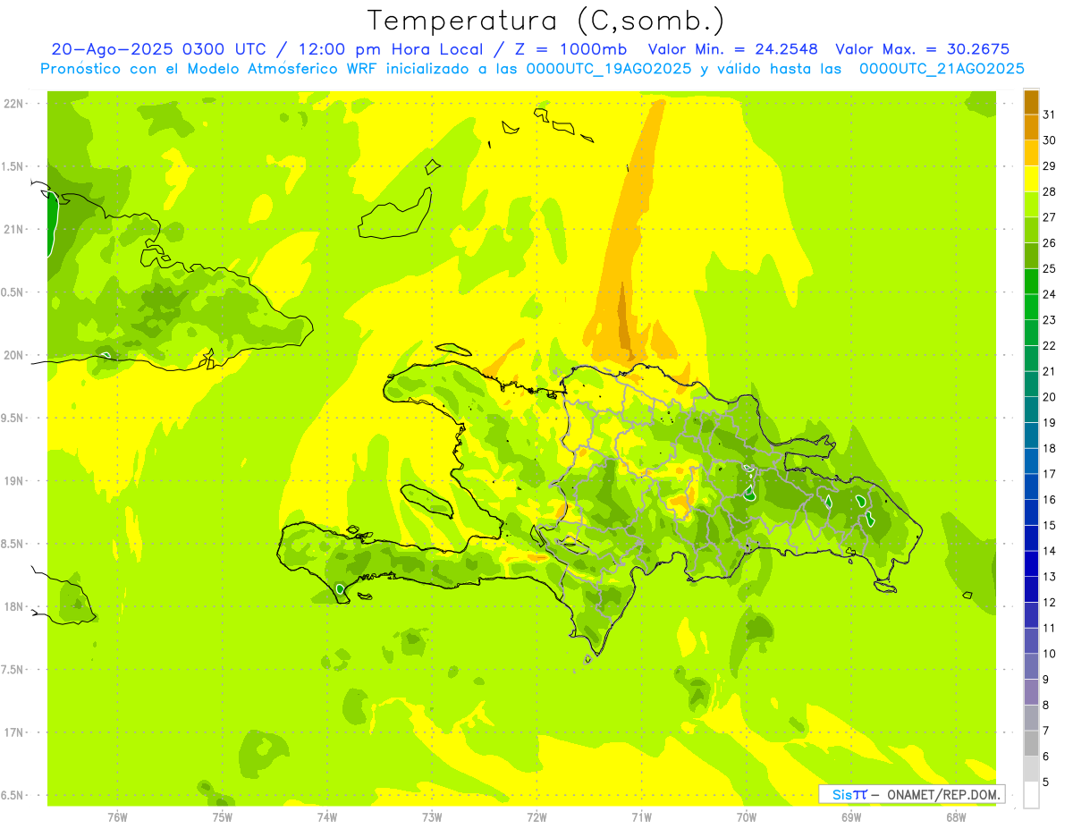
Task: Click the "73W" longitude axis label
Action: pyautogui.click(x=432, y=817)
